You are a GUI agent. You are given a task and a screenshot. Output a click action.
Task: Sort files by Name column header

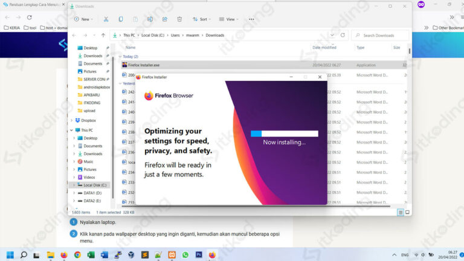pyautogui.click(x=130, y=47)
